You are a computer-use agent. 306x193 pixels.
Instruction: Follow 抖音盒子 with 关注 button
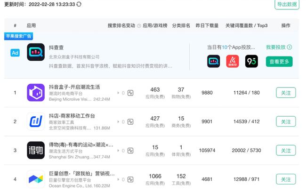point(286,93)
